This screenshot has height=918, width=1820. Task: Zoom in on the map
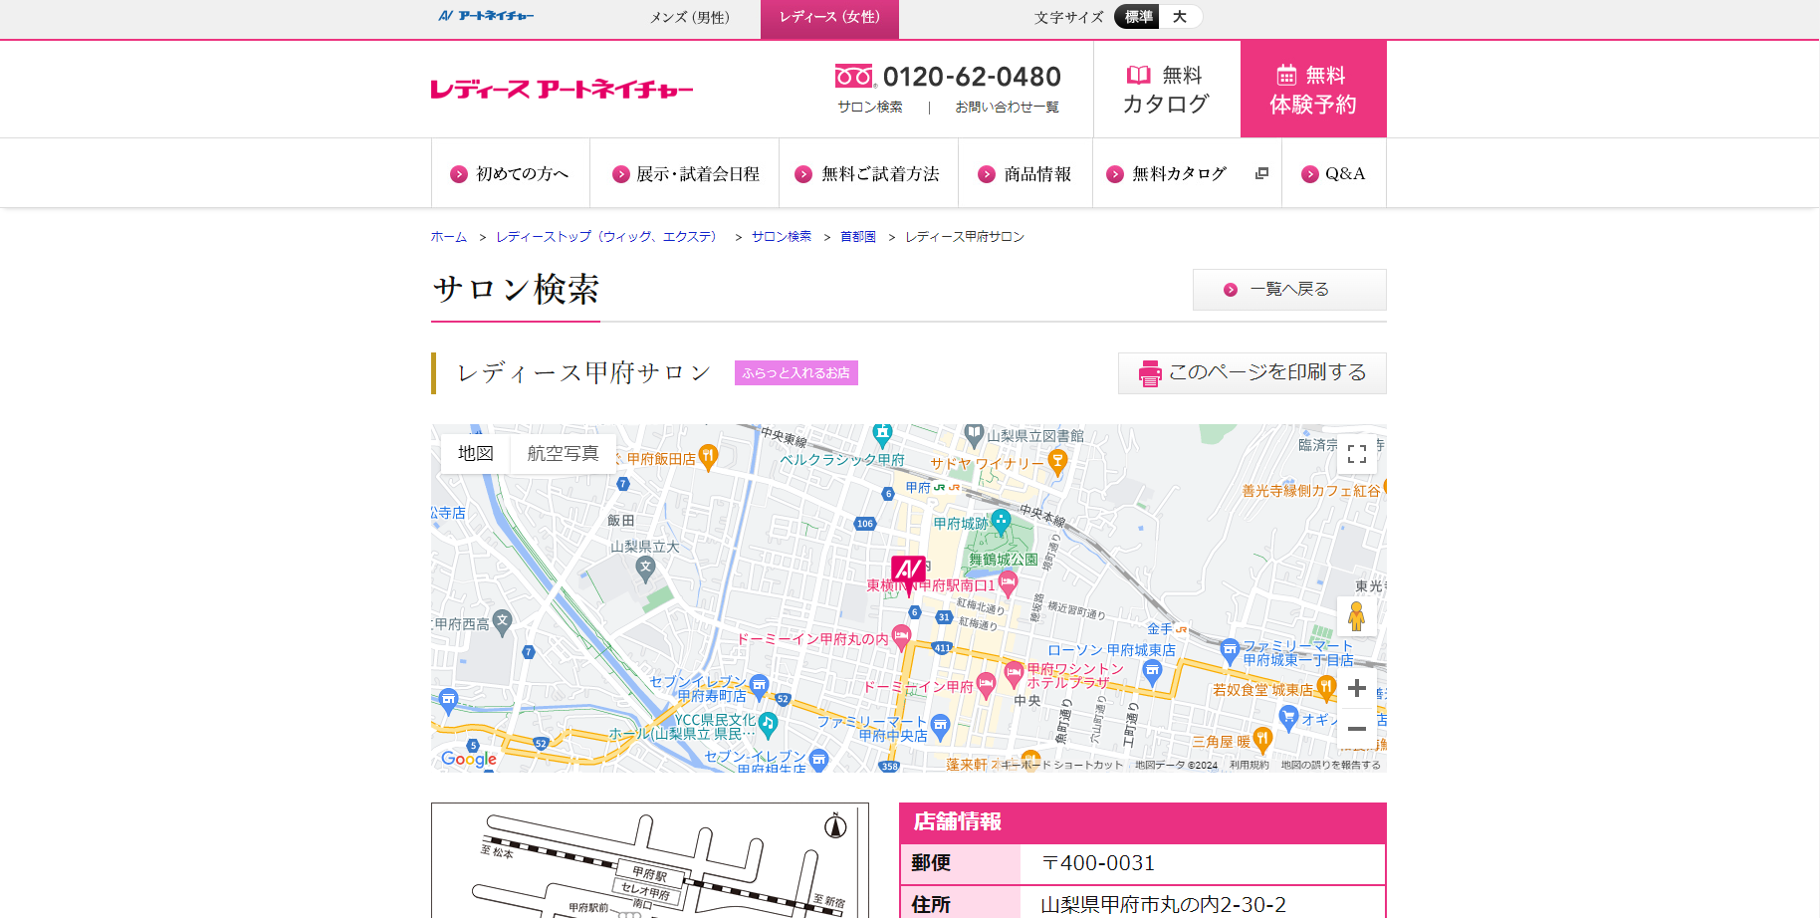click(1357, 688)
